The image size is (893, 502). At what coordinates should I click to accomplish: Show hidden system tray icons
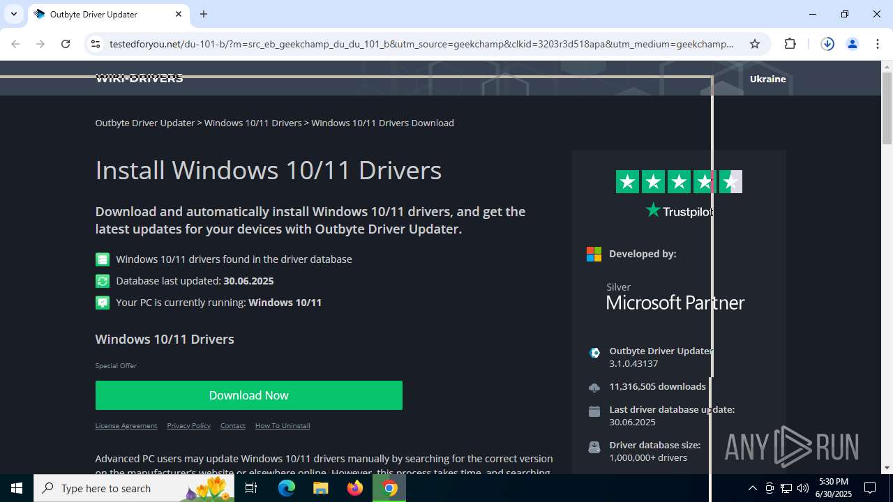(752, 488)
